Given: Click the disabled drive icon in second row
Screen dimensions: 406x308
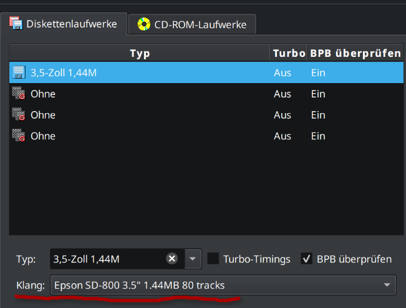Looking at the screenshot, I should coord(19,94).
